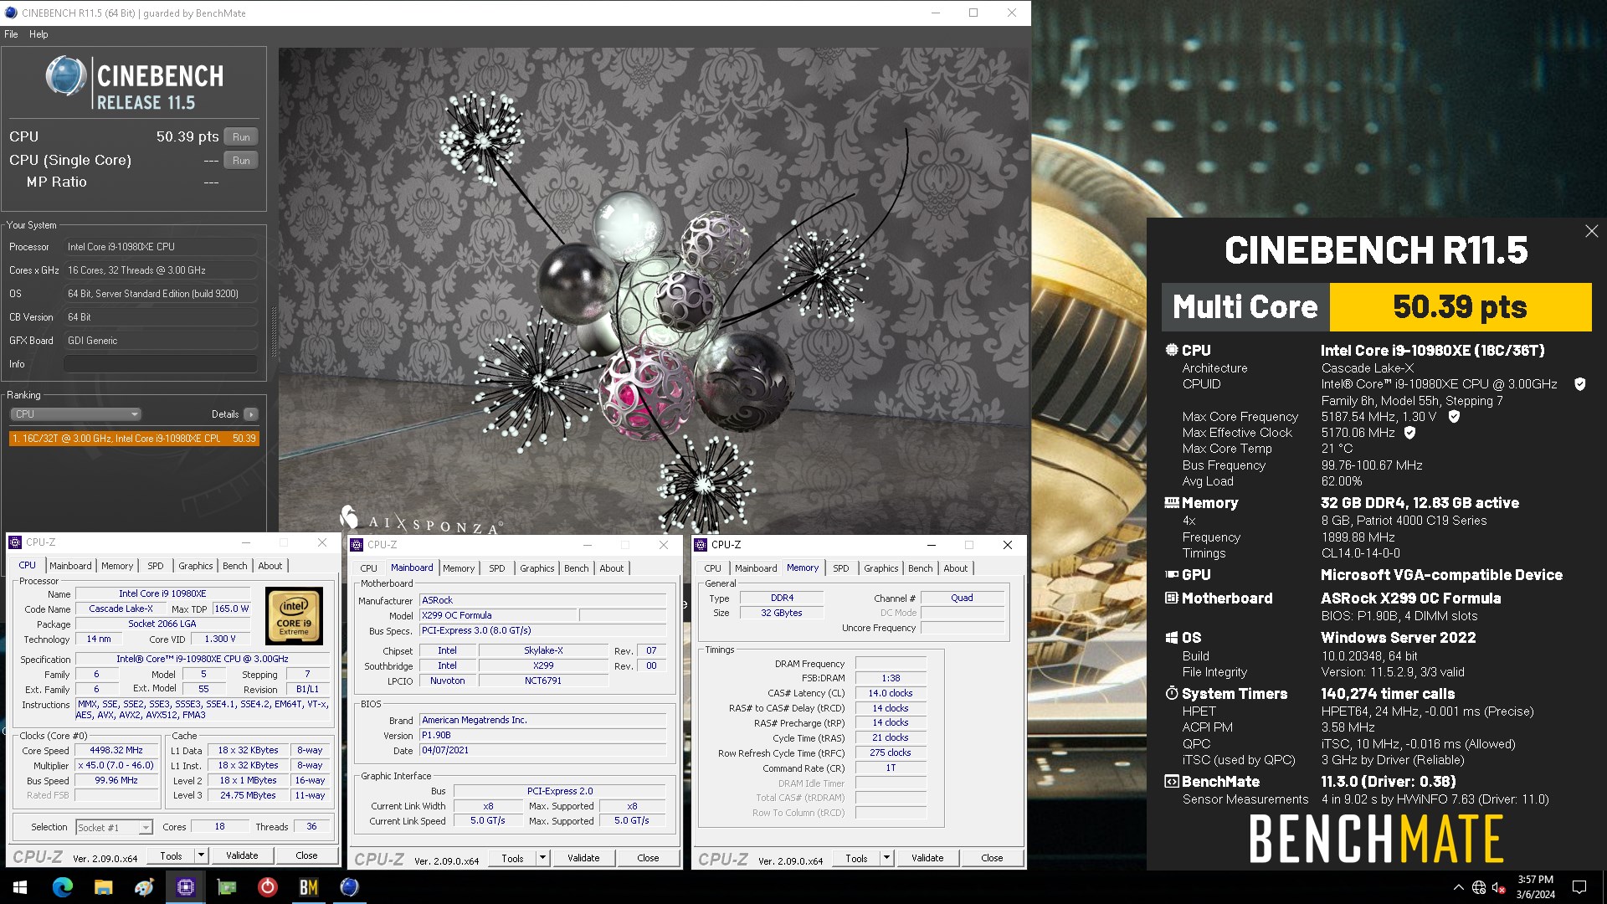Click the CAS# Latency 14.0 clocks value
This screenshot has width=1607, height=904.
point(891,693)
